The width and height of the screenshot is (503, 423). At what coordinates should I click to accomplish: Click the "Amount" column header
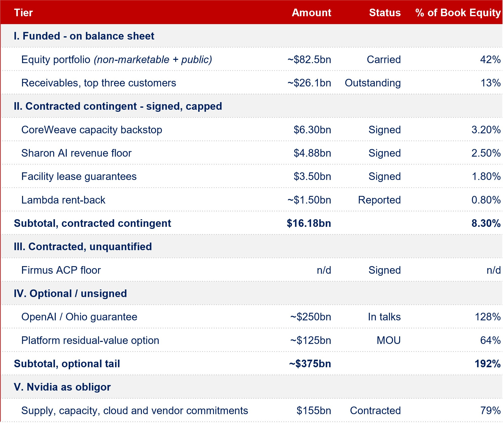[x=311, y=13]
